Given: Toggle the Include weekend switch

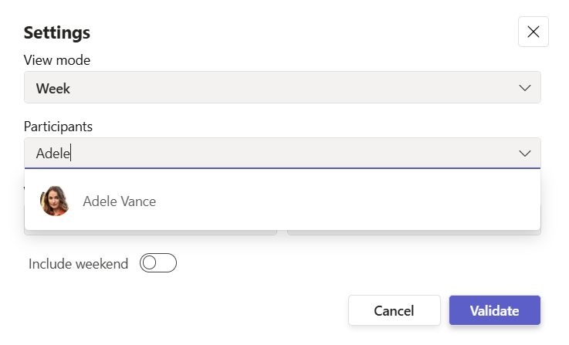Looking at the screenshot, I should (158, 263).
